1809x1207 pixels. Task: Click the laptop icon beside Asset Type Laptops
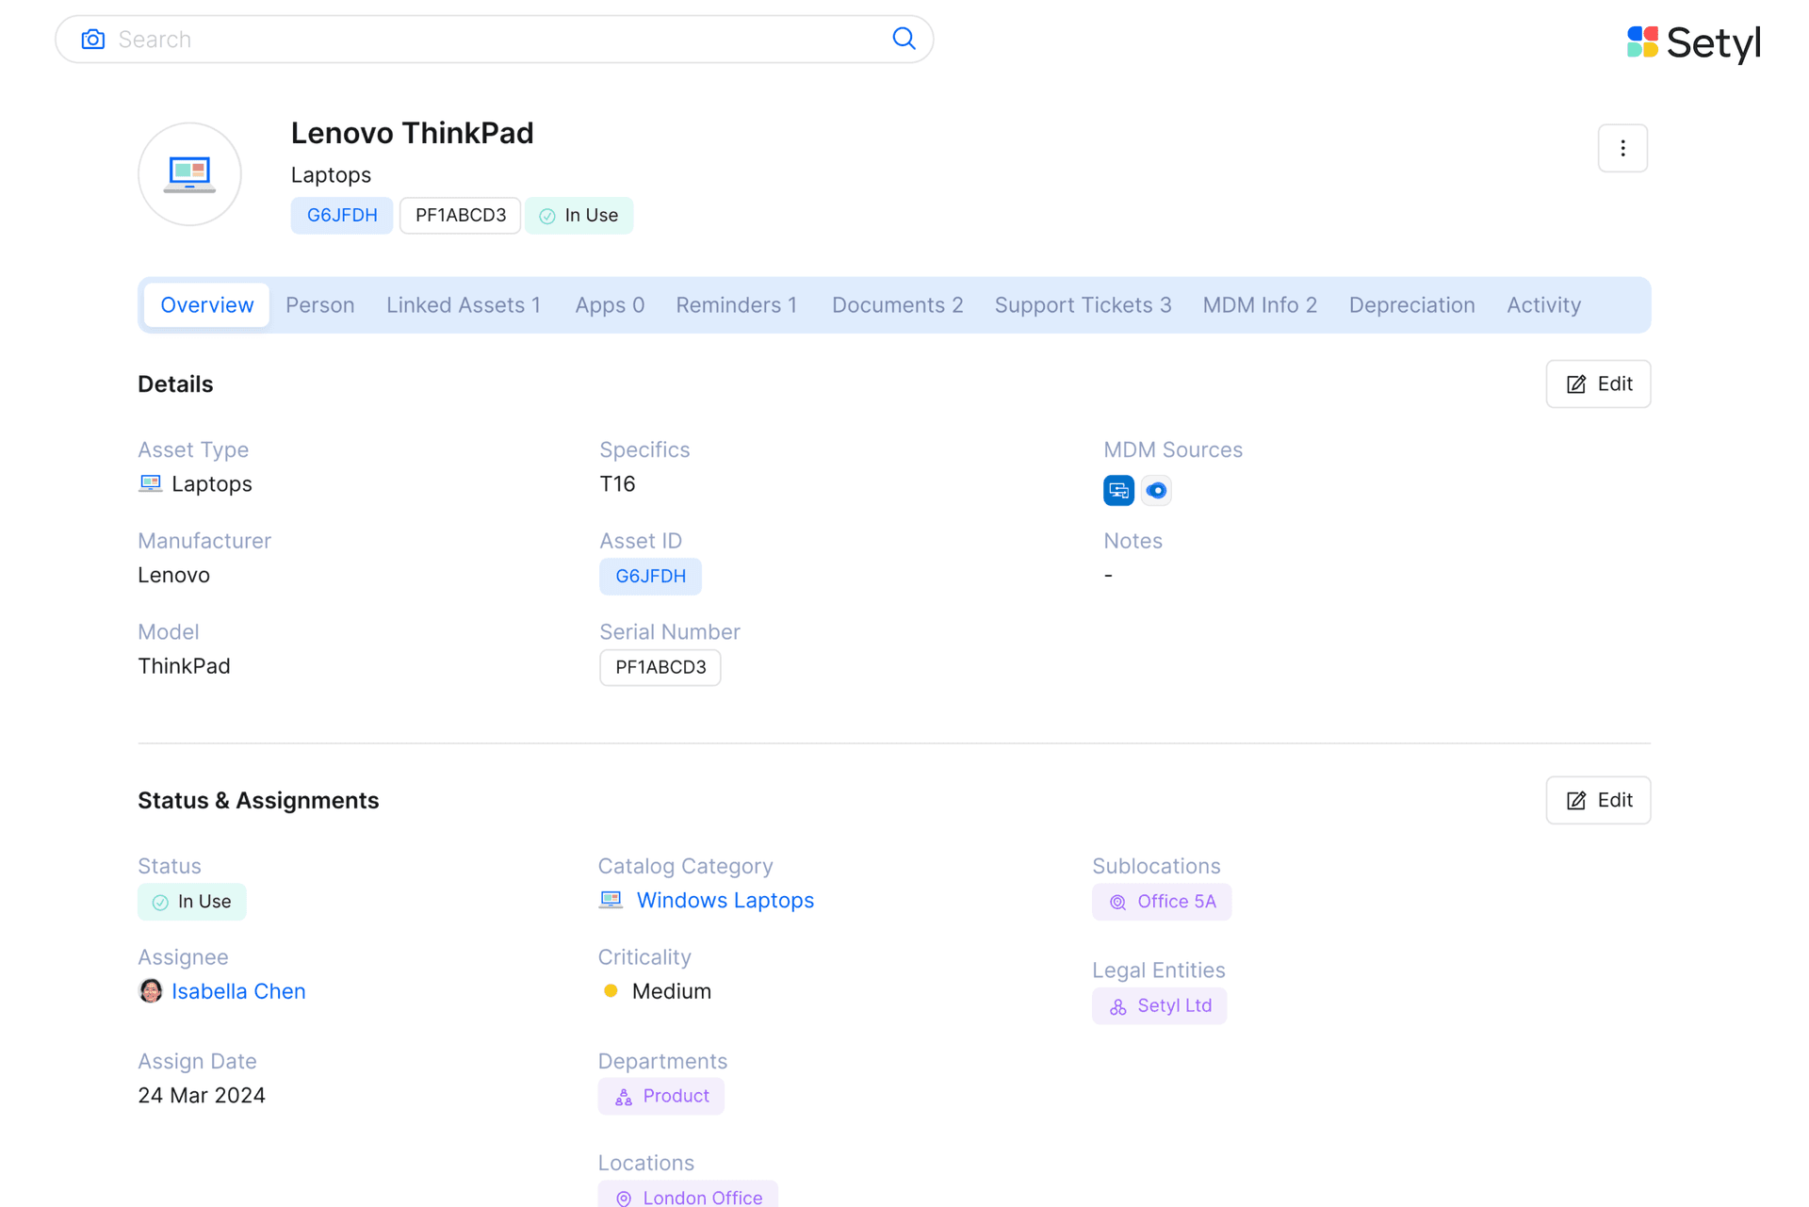(x=151, y=483)
